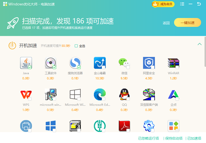Viewport: 206px width, 143px height.
Task: Click the vertical scrollbar thumb
Action: pos(205,51)
